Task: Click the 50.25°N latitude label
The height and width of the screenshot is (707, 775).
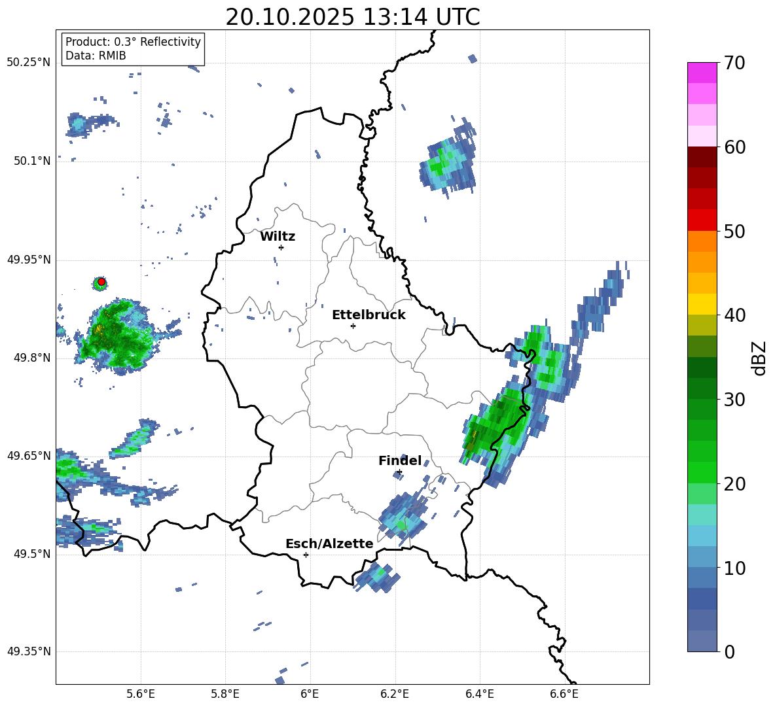Action: 29,63
